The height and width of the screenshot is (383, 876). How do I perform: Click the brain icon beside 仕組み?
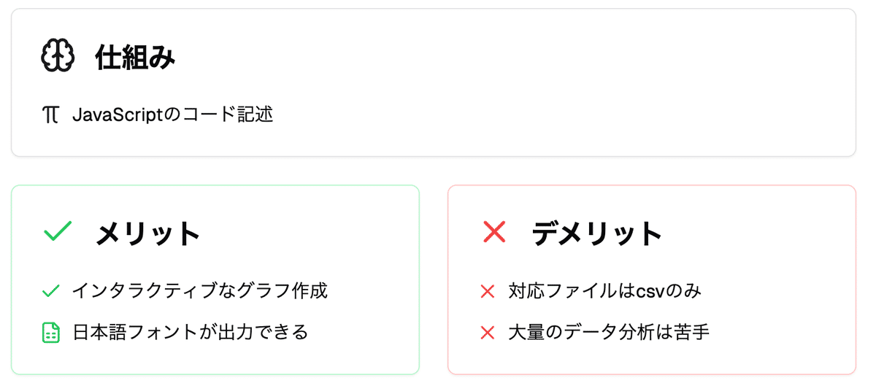click(58, 56)
